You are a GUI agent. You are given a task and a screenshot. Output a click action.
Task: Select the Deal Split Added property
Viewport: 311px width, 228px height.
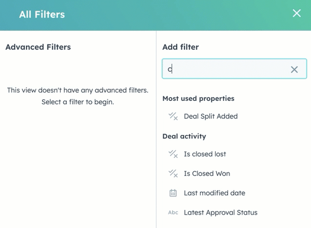(210, 116)
